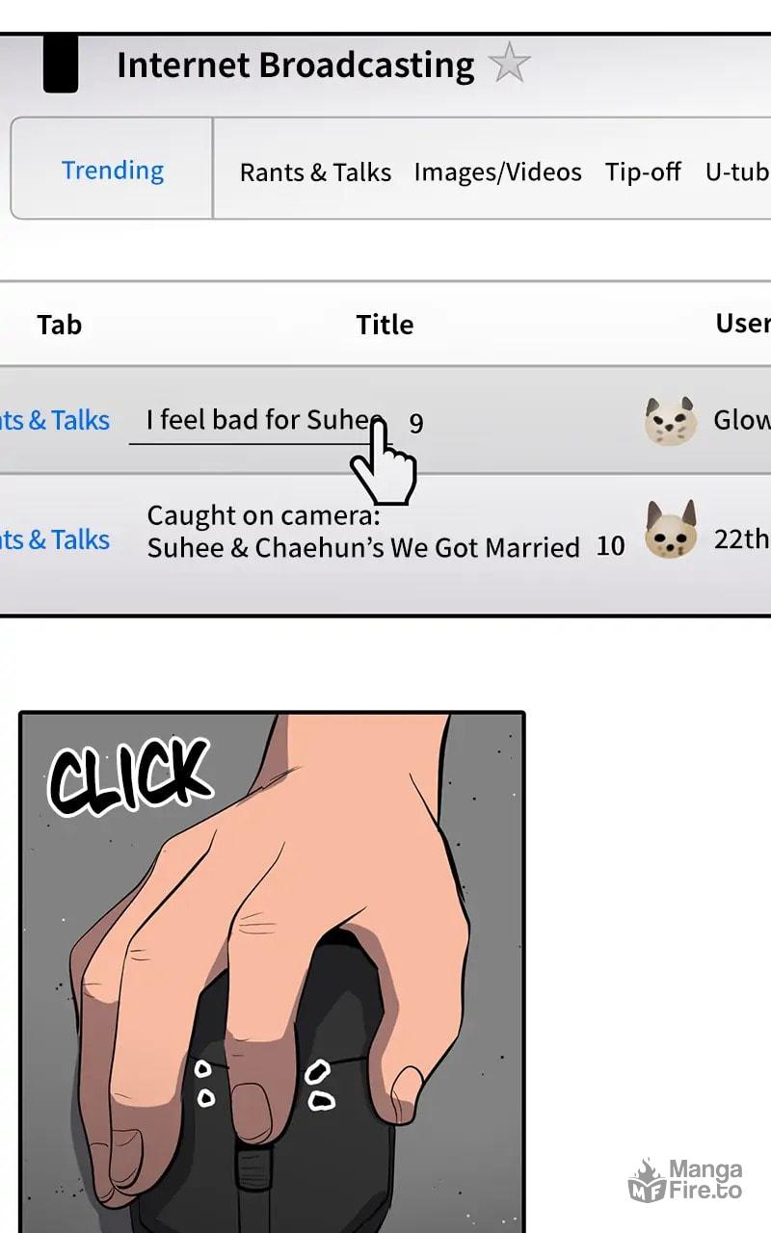This screenshot has width=771, height=1233.
Task: Click the username Glow
Action: [741, 420]
